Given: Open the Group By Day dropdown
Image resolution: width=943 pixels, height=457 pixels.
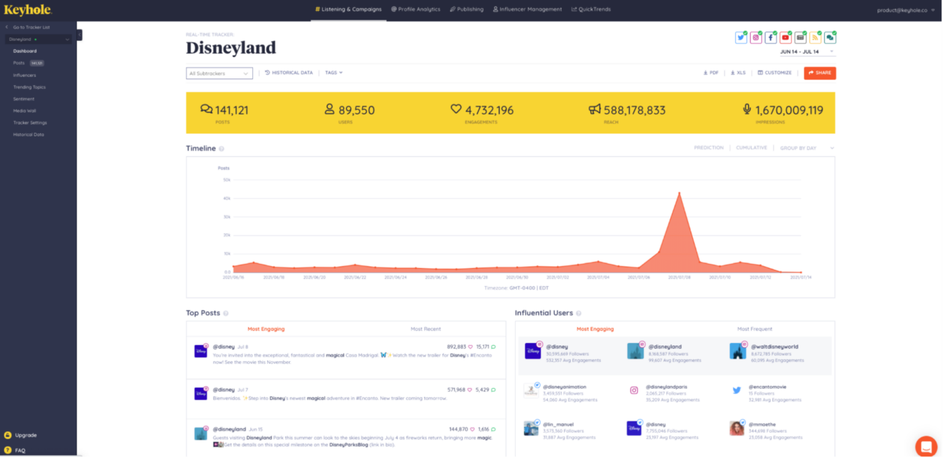Looking at the screenshot, I should (807, 148).
